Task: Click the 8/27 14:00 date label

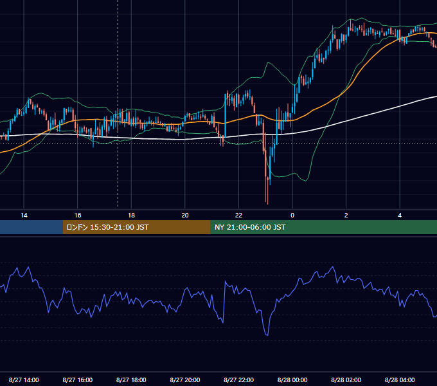Action: tap(24, 380)
